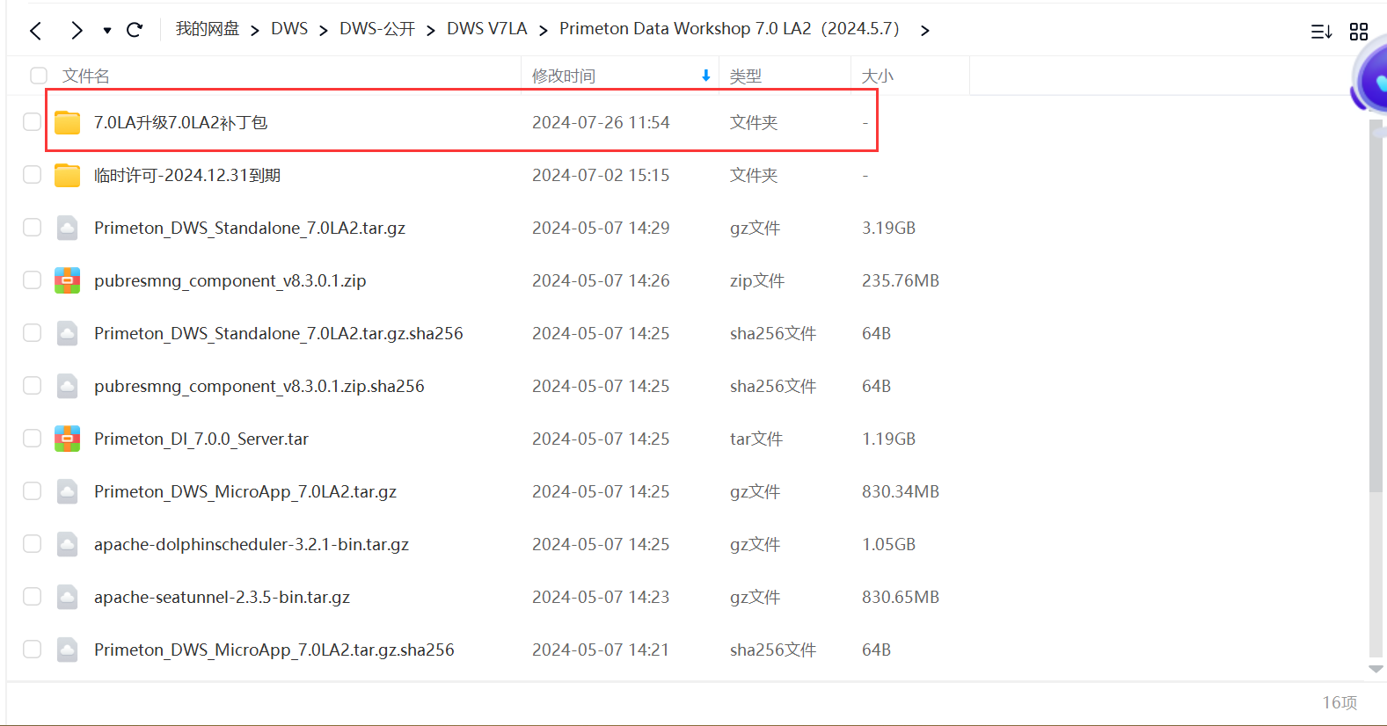Check the box for 临时许可-2024.12.31到期 folder
This screenshot has width=1387, height=726.
33,175
